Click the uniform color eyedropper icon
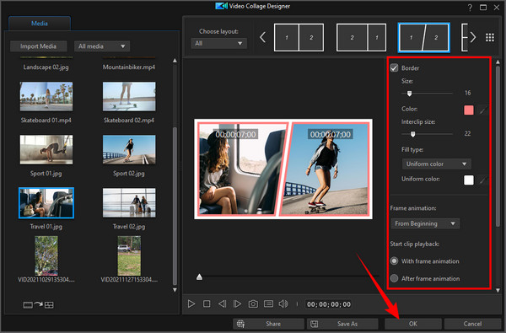The height and width of the screenshot is (333, 506). [x=482, y=180]
